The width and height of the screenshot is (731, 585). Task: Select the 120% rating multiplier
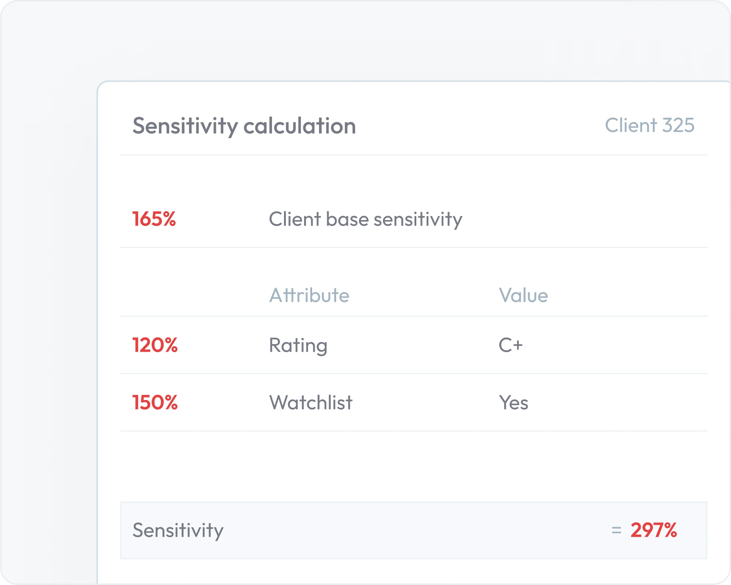(x=155, y=345)
